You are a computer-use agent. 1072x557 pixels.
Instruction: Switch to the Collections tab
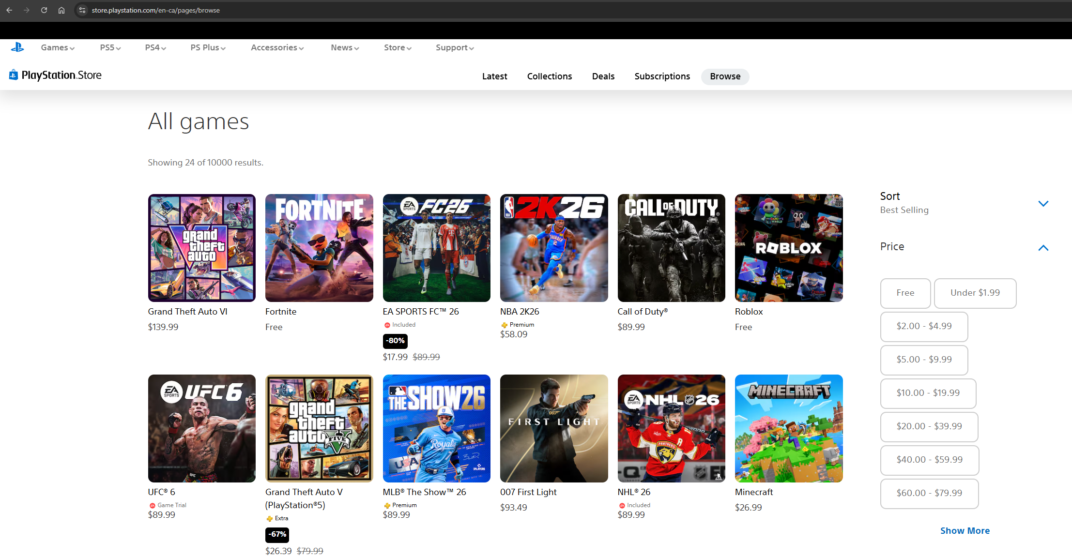click(x=550, y=76)
